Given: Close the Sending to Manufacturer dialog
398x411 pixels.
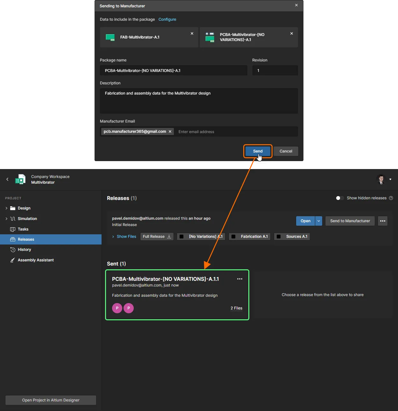Looking at the screenshot, I should coord(296,5).
